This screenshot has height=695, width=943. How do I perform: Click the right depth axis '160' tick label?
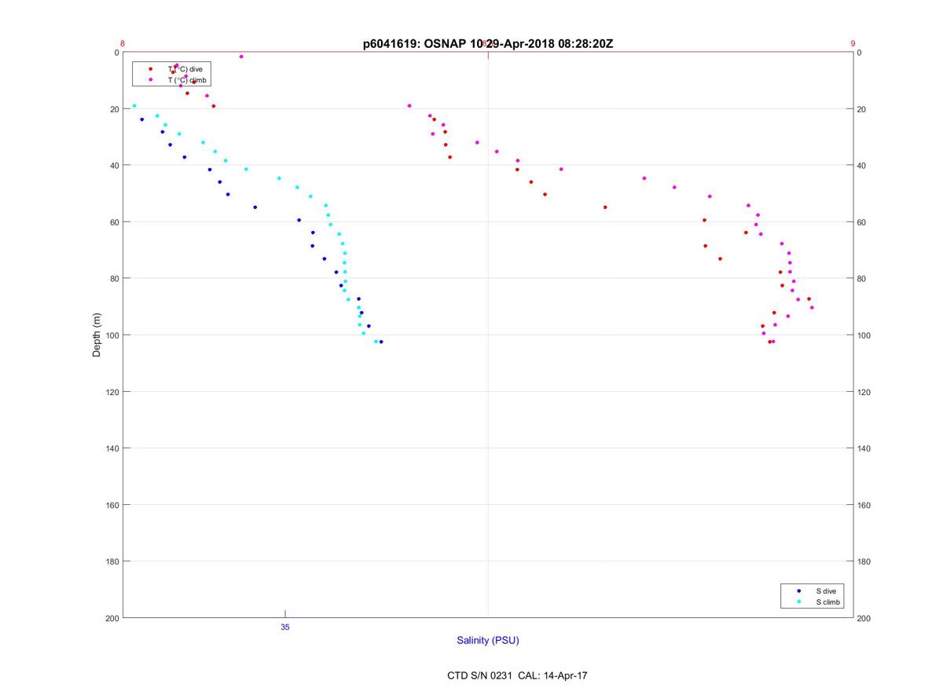pyautogui.click(x=864, y=505)
